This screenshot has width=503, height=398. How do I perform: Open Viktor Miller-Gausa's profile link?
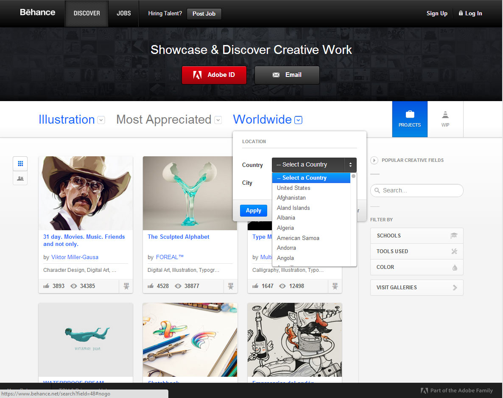(x=75, y=257)
